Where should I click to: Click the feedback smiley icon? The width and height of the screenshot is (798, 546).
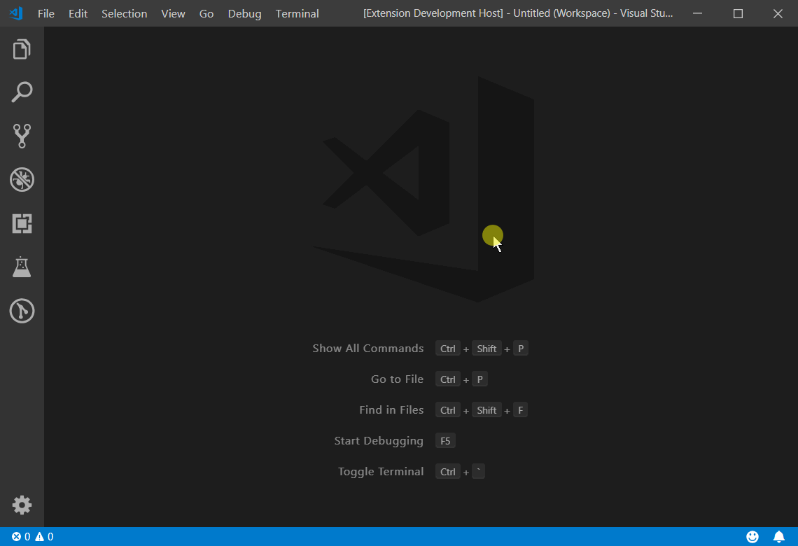tap(752, 536)
